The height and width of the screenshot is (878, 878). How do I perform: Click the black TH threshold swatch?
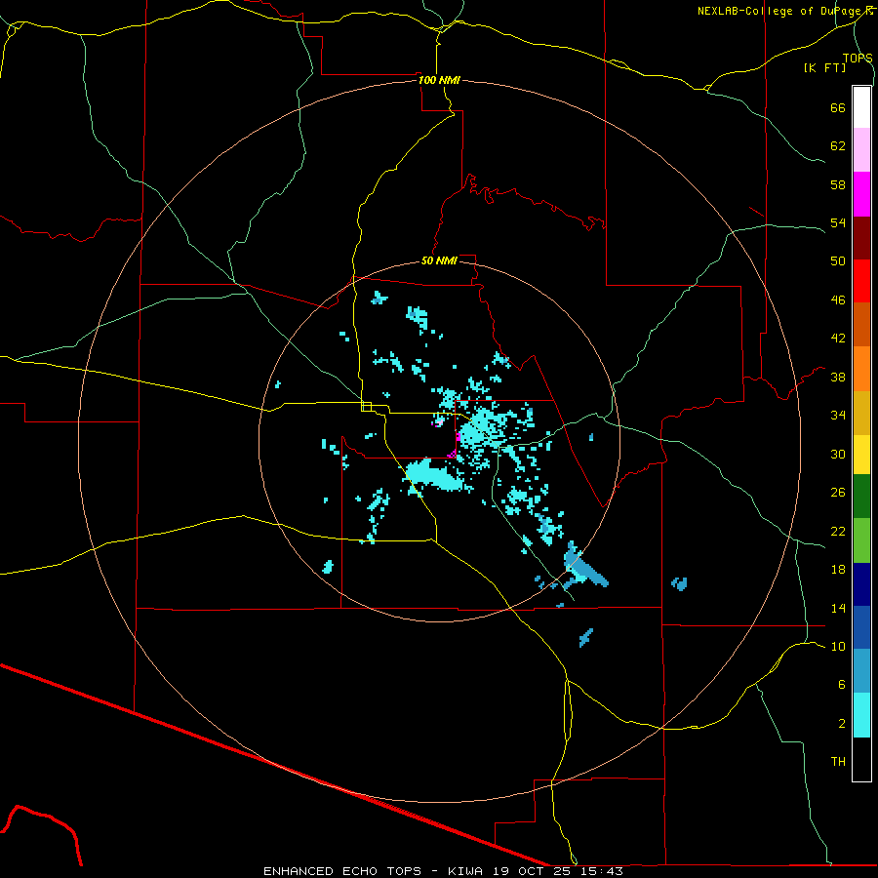click(861, 759)
